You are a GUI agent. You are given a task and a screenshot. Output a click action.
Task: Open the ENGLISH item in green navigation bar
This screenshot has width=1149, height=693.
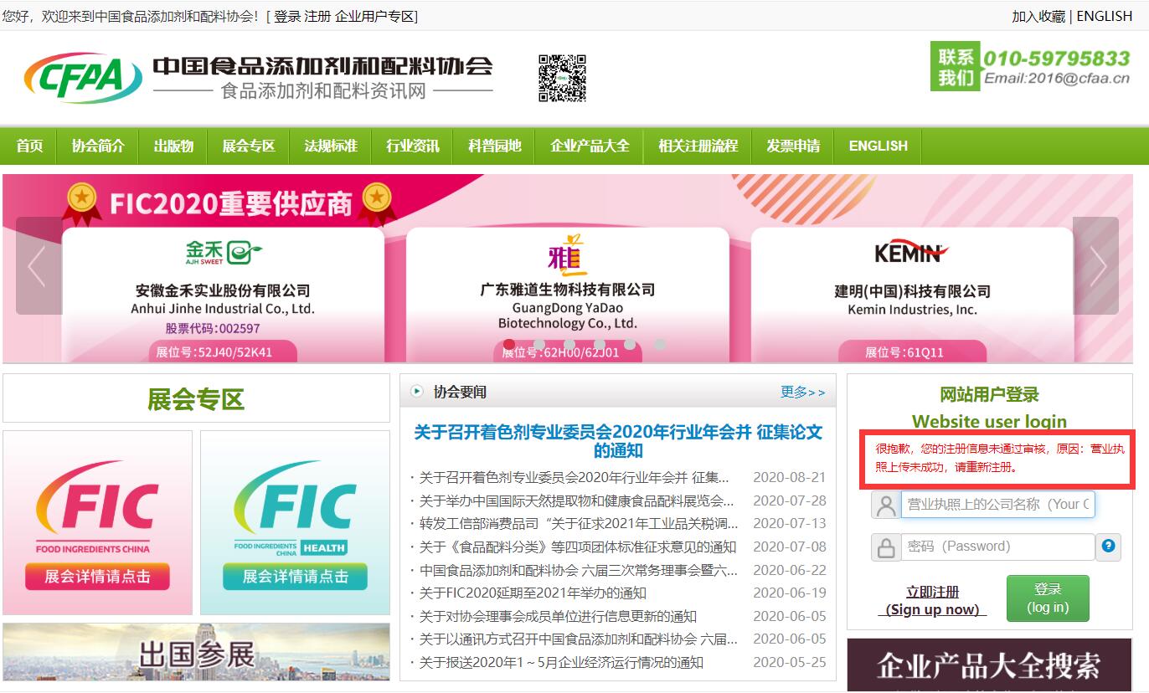[x=878, y=146]
